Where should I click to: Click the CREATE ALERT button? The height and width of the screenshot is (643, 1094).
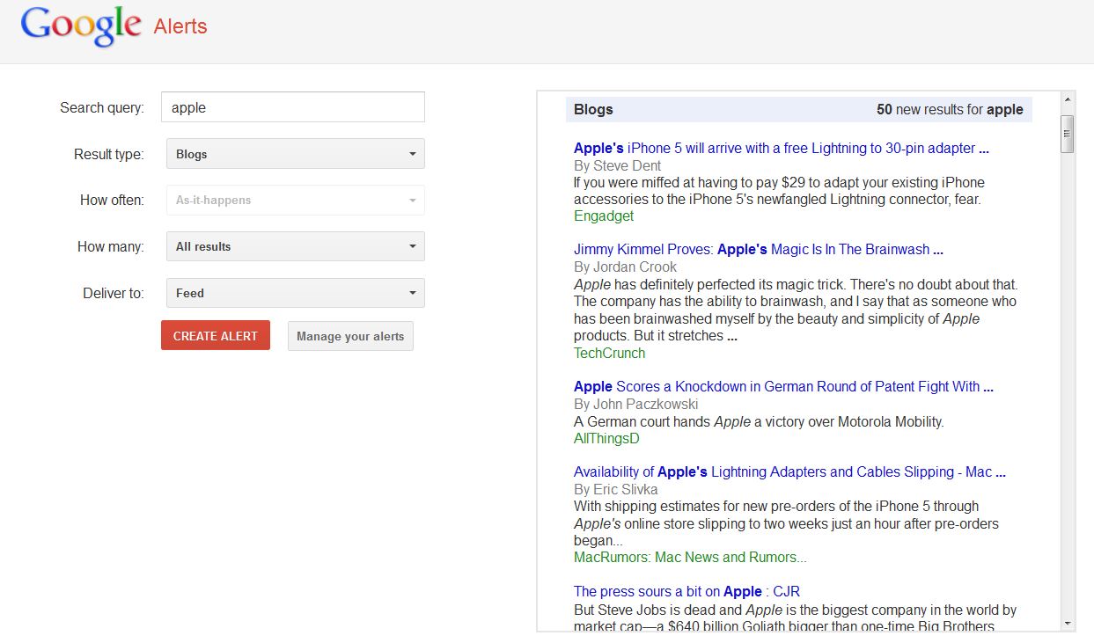pos(216,336)
